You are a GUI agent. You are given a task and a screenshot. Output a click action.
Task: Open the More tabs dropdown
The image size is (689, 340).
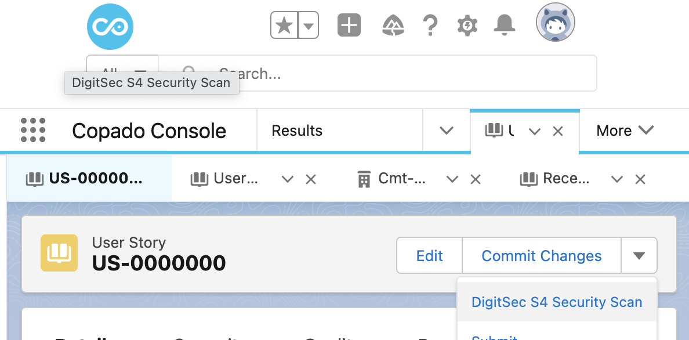coord(625,130)
